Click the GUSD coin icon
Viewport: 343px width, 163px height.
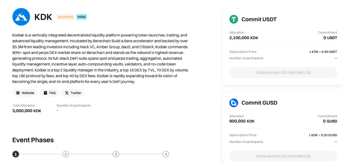(234, 103)
